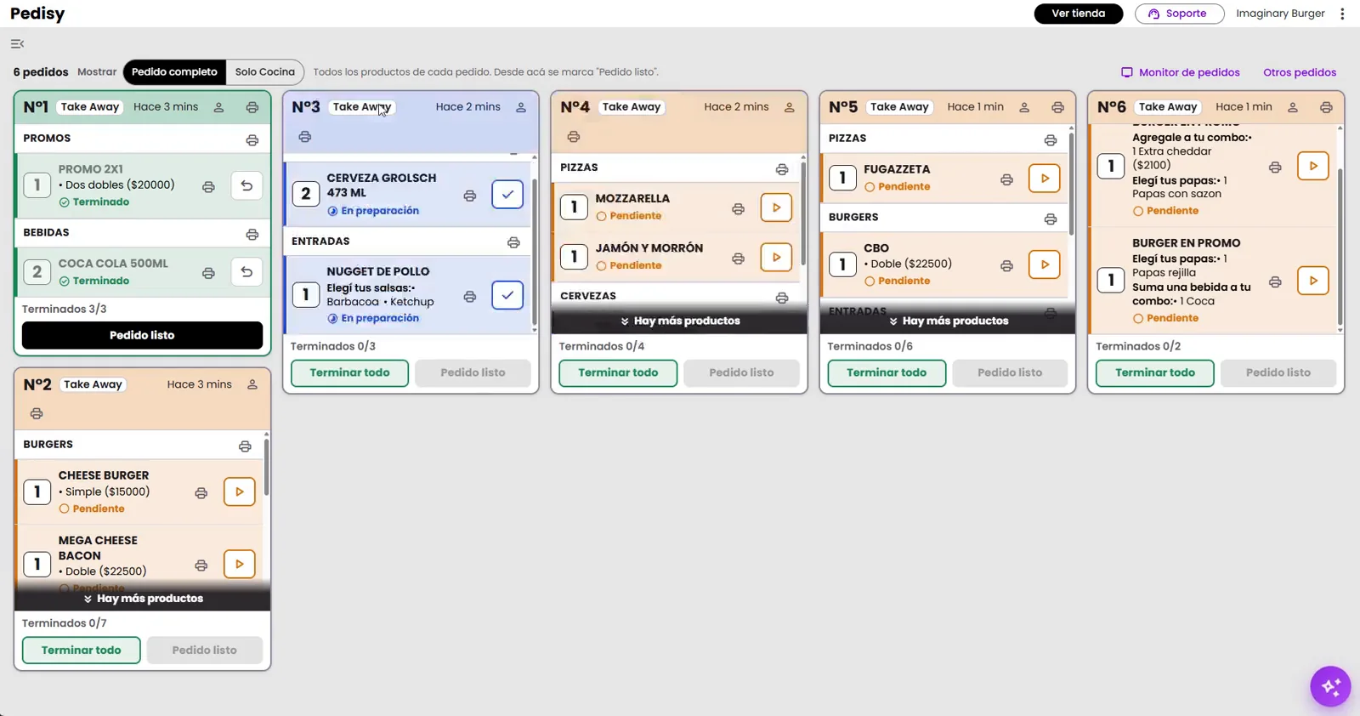Mark CERVEZA GROLSCH as finished
The height and width of the screenshot is (716, 1360).
pos(507,194)
